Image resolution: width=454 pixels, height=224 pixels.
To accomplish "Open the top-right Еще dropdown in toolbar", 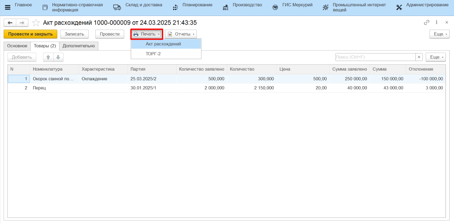I will tap(439, 34).
